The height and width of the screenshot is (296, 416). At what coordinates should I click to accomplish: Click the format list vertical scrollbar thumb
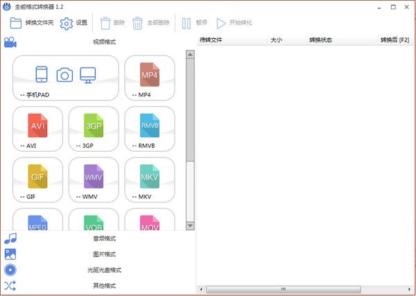pyautogui.click(x=190, y=110)
